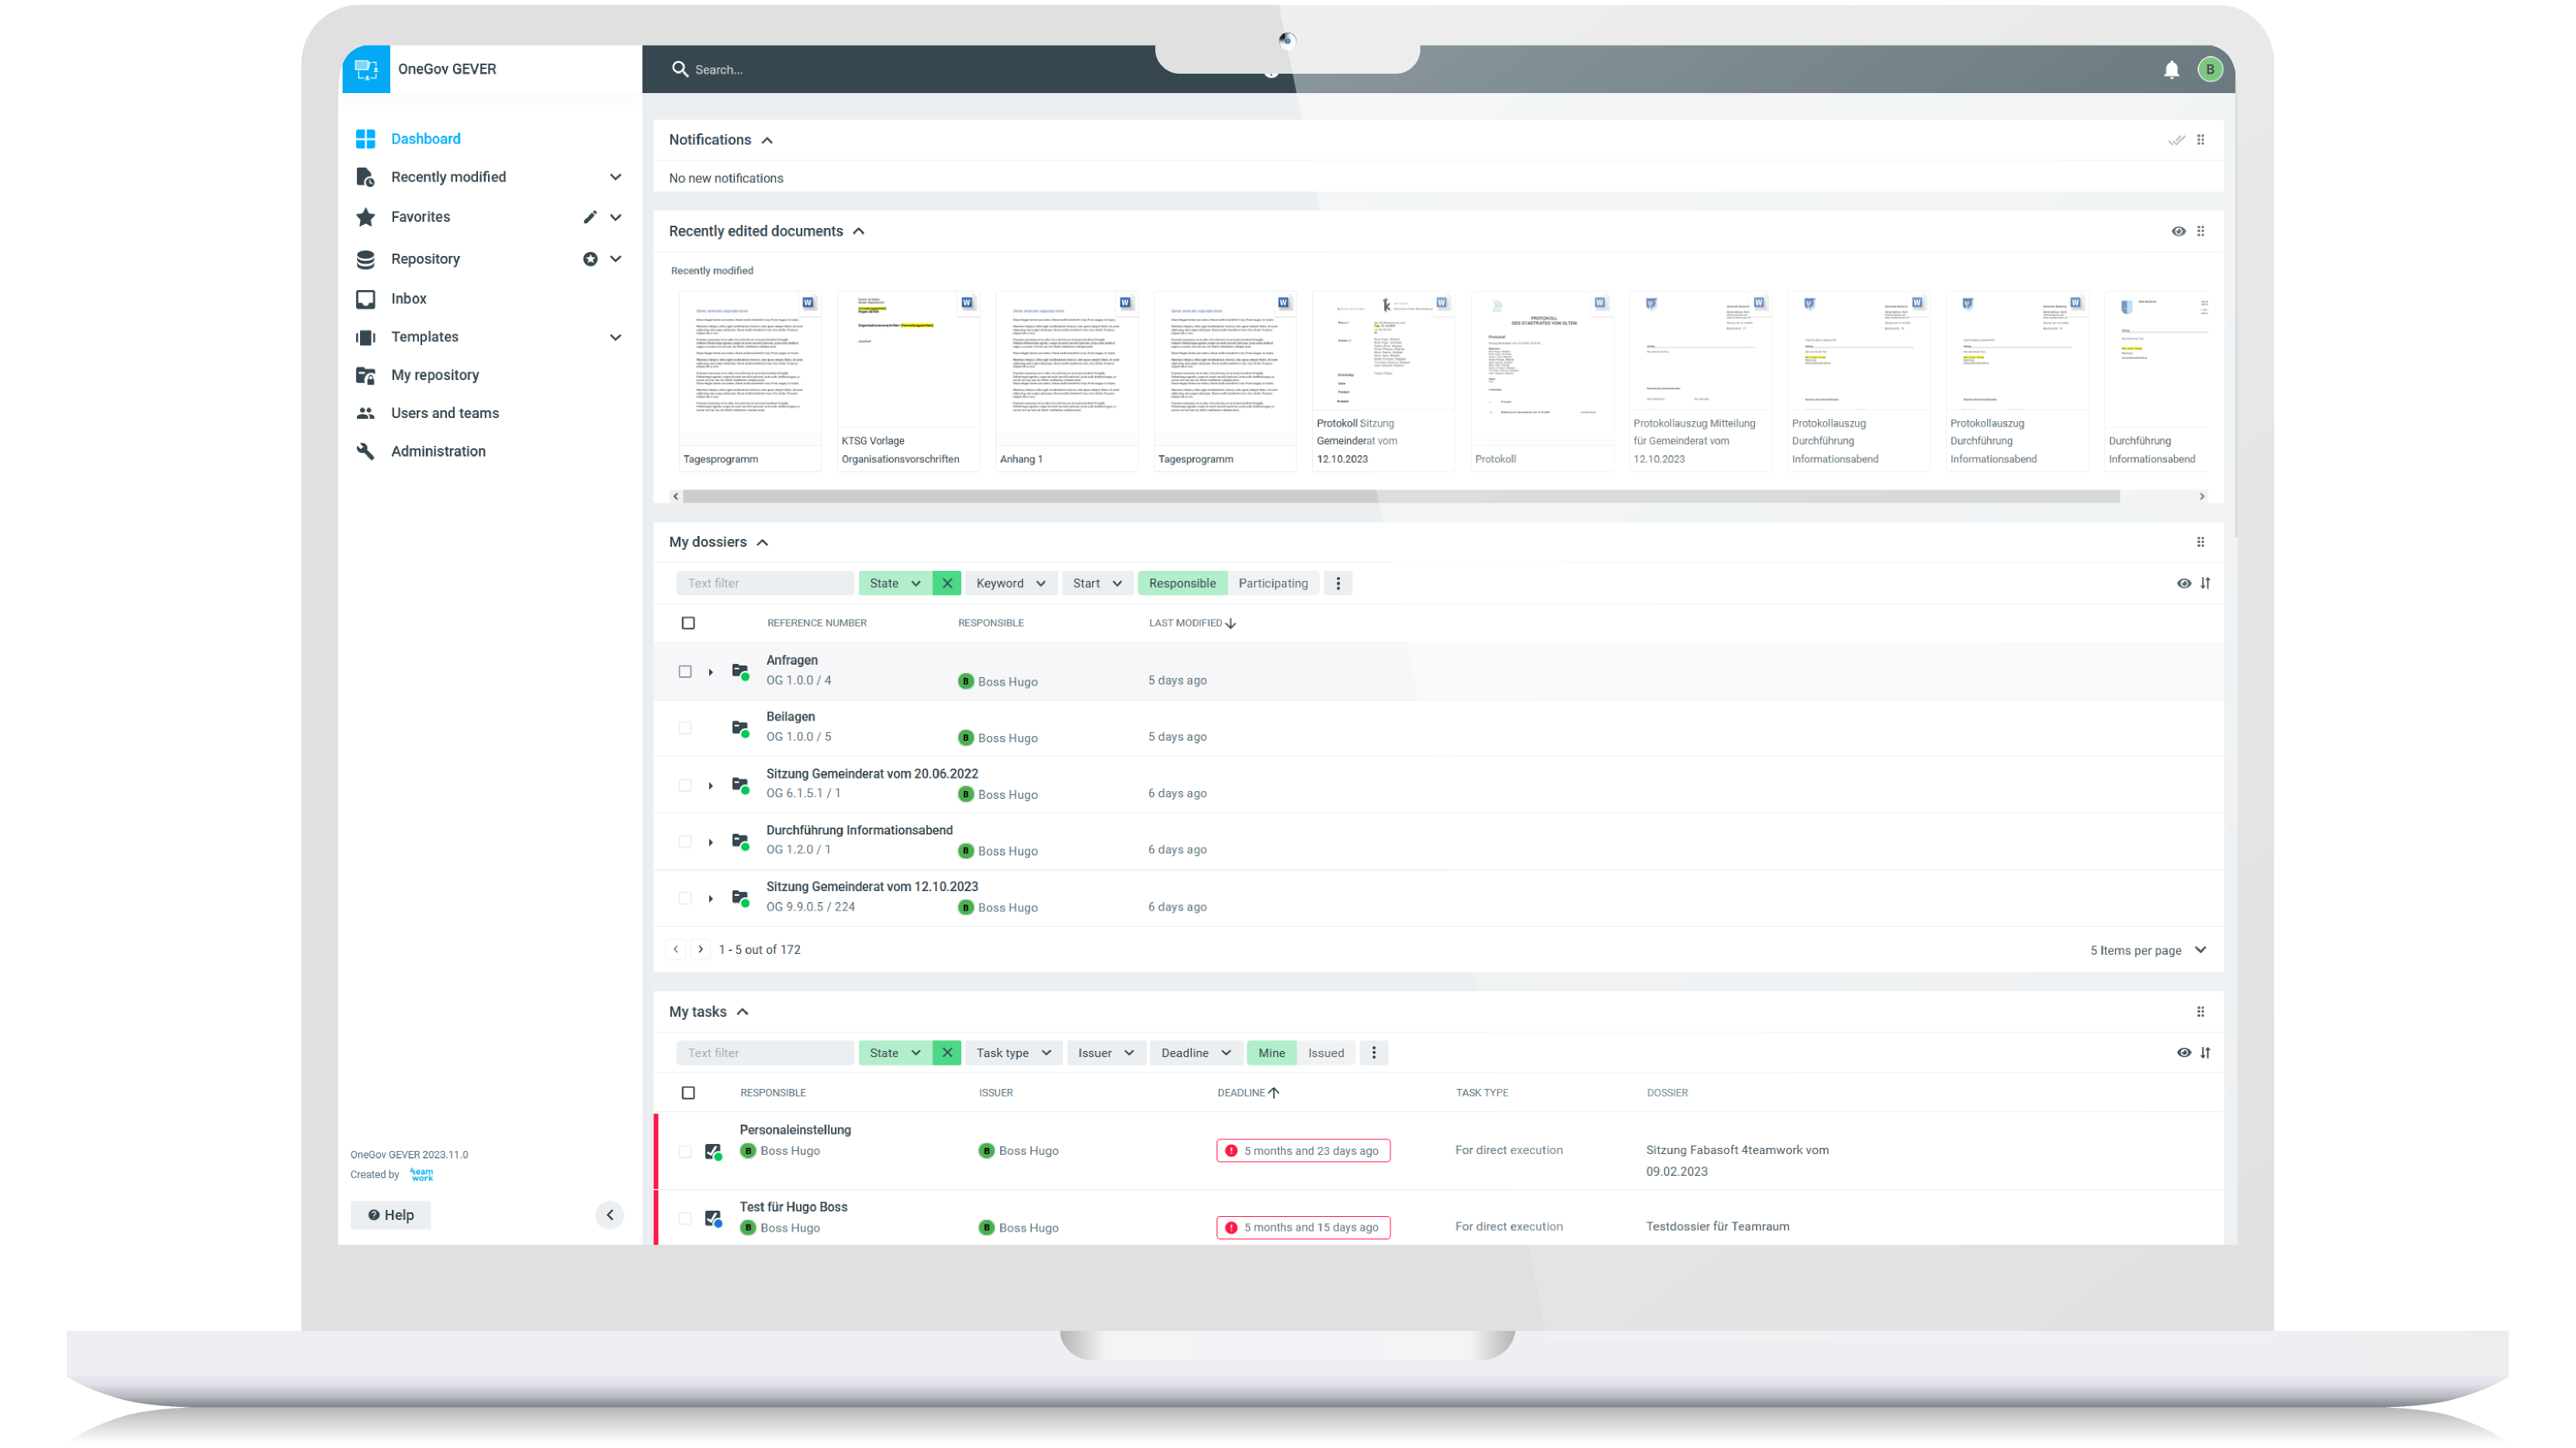Expand Repository sidebar section
Viewport: 2576px width, 1448px height.
(x=616, y=259)
